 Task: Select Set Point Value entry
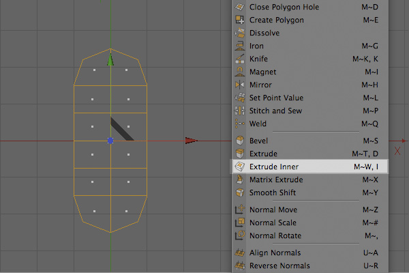(310, 98)
